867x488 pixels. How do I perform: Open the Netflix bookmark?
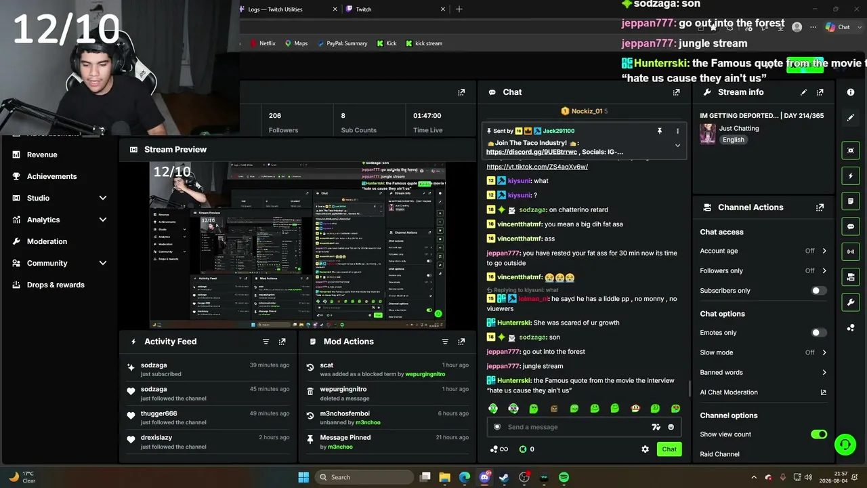263,43
